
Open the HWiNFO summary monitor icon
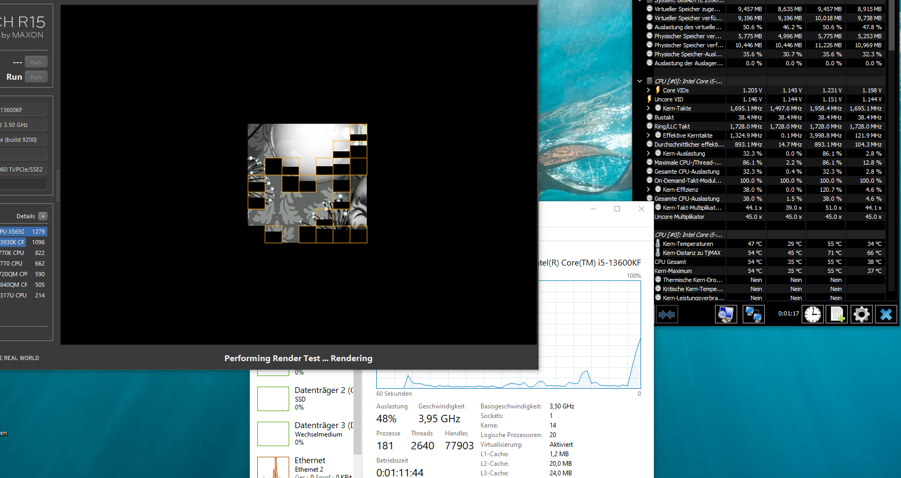coord(726,314)
